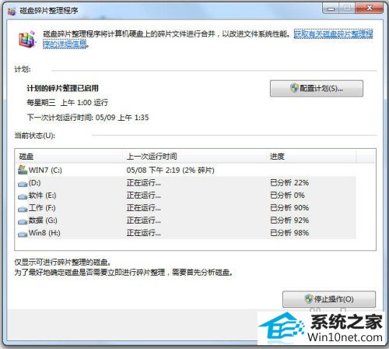Screen dimensions: 389x349
Task: Click the 计划: section label
Action: coord(23,69)
